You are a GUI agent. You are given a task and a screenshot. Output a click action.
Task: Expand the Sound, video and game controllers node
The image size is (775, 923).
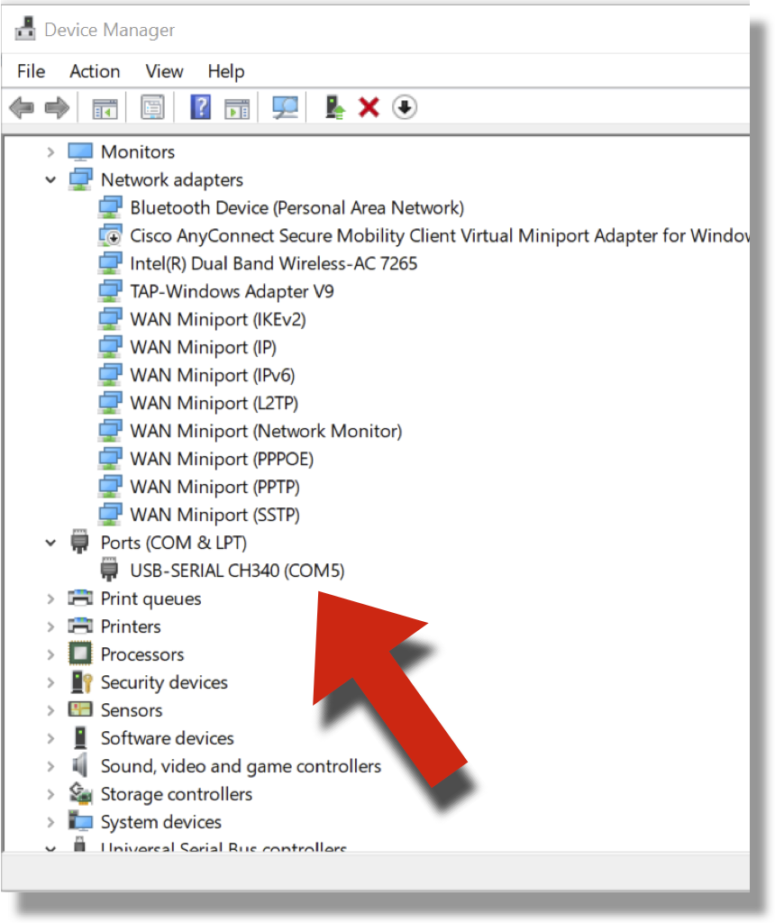(50, 767)
